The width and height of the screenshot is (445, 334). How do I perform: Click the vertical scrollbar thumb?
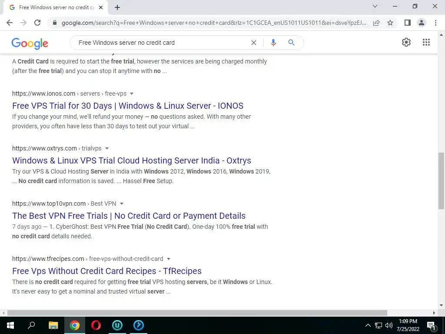tap(441, 180)
